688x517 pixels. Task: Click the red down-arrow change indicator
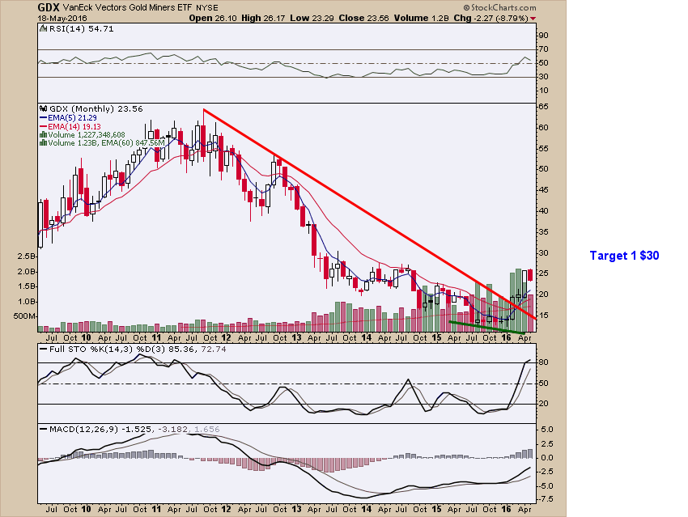pyautogui.click(x=533, y=19)
